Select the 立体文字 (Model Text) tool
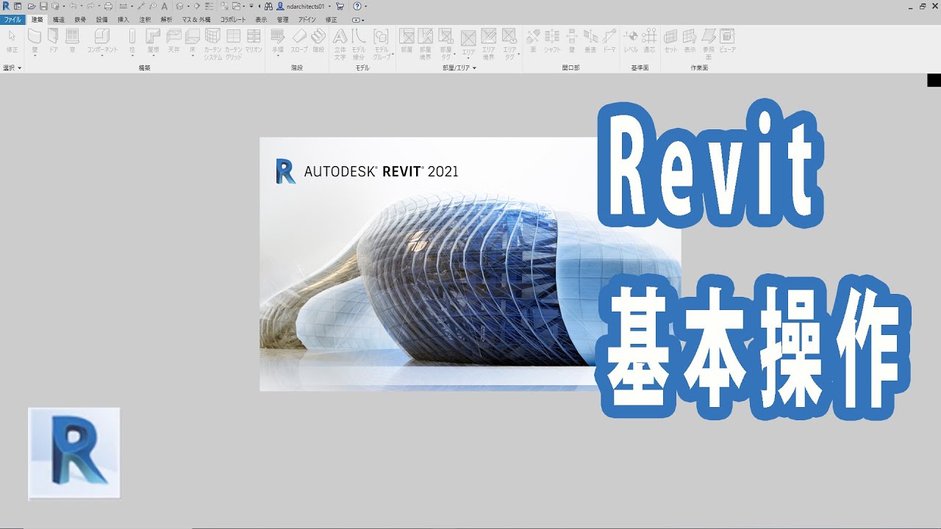Image resolution: width=941 pixels, height=529 pixels. coord(340,44)
